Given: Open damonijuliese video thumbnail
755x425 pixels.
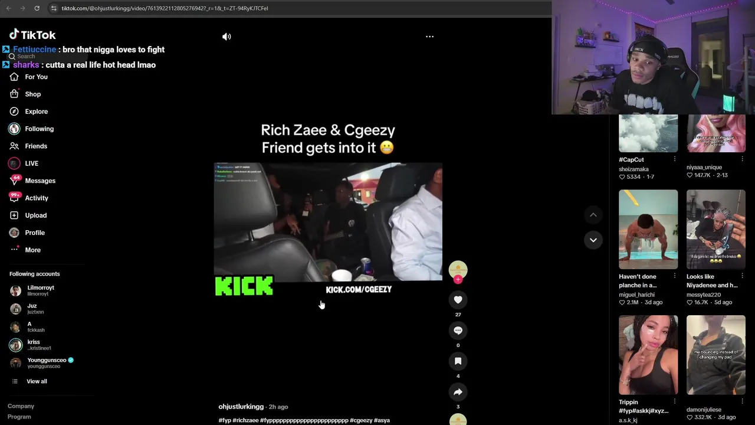Looking at the screenshot, I should (x=716, y=355).
